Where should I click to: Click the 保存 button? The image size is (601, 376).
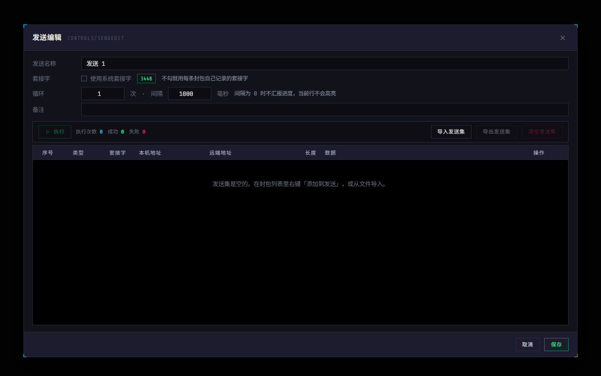(x=556, y=345)
